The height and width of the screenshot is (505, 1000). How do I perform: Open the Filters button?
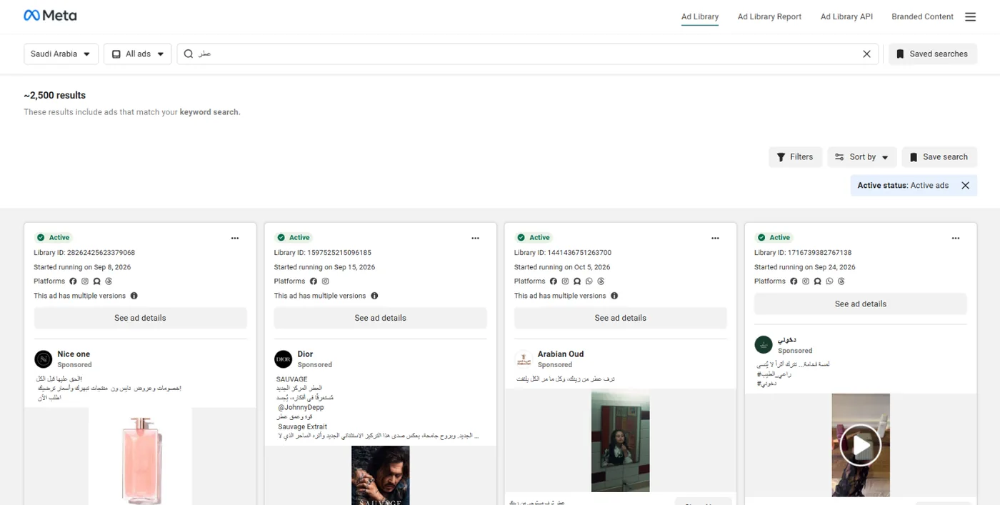pos(794,157)
